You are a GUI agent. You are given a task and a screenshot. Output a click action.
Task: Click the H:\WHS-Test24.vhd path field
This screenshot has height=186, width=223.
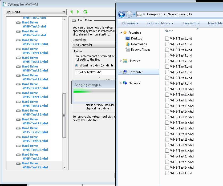point(95,72)
